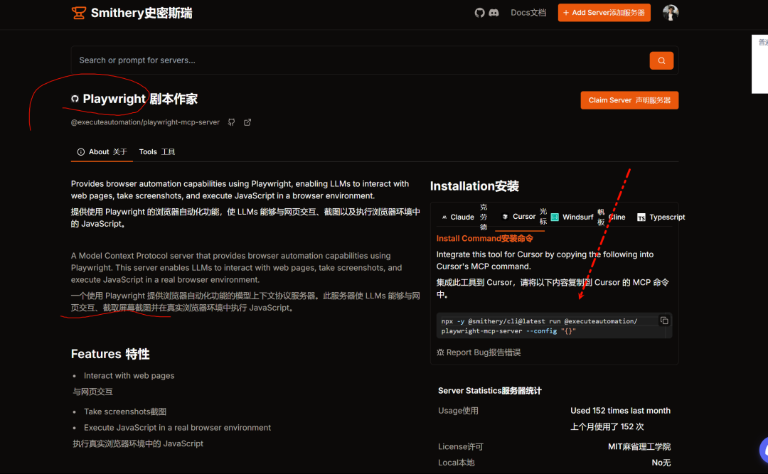The image size is (768, 474).
Task: Click the orange search magnifier button
Action: (661, 60)
